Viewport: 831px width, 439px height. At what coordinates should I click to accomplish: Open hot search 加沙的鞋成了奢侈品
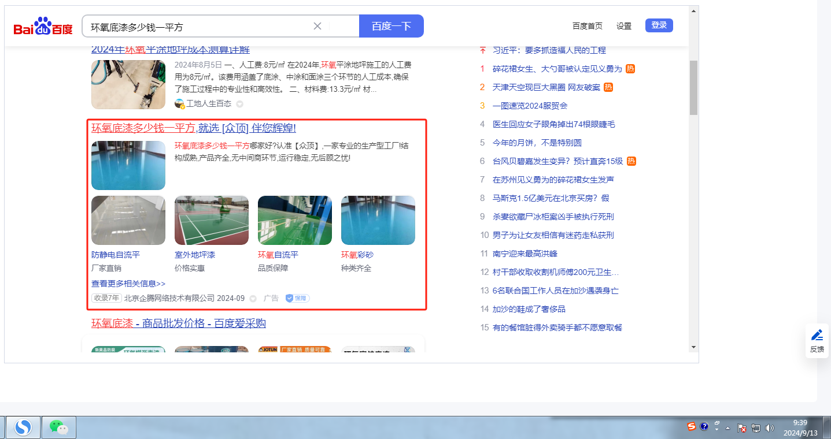coord(529,309)
